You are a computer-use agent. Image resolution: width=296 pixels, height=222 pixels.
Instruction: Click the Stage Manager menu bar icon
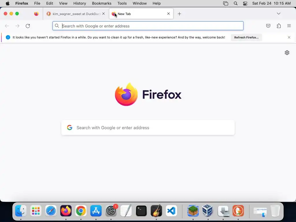pos(225,3)
